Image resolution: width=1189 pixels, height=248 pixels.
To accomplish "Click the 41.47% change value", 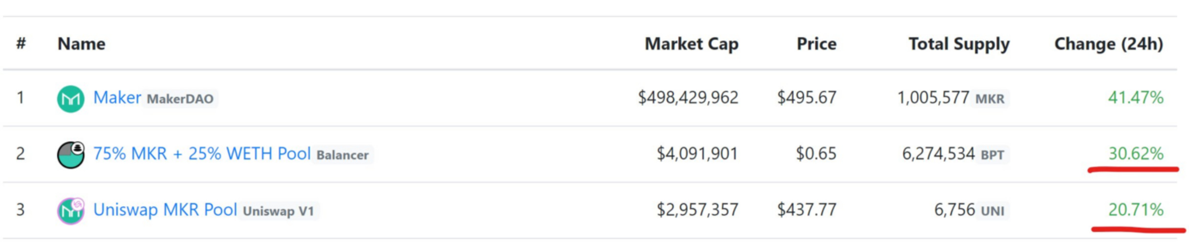I will coord(1136,98).
